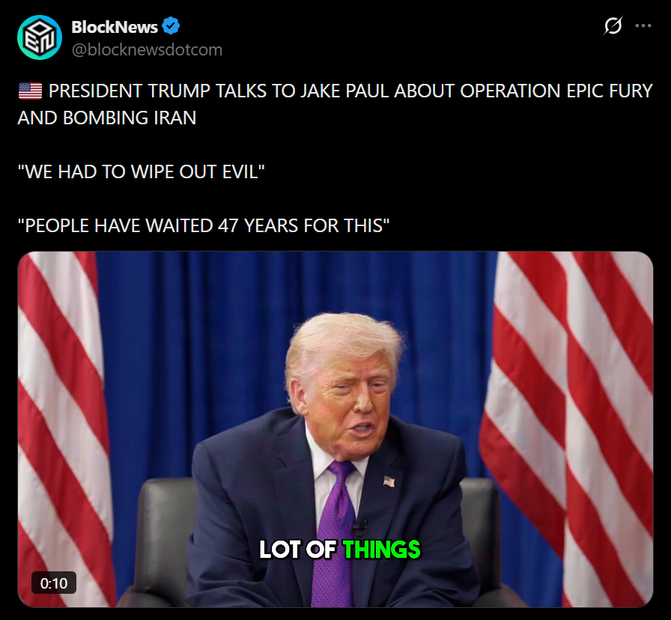Open the BlockNews profile avatar

click(x=40, y=37)
